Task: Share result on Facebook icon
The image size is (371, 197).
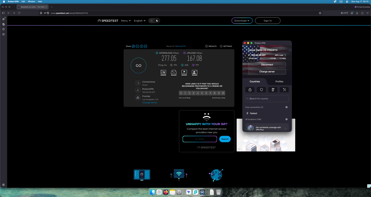Action: click(x=141, y=46)
